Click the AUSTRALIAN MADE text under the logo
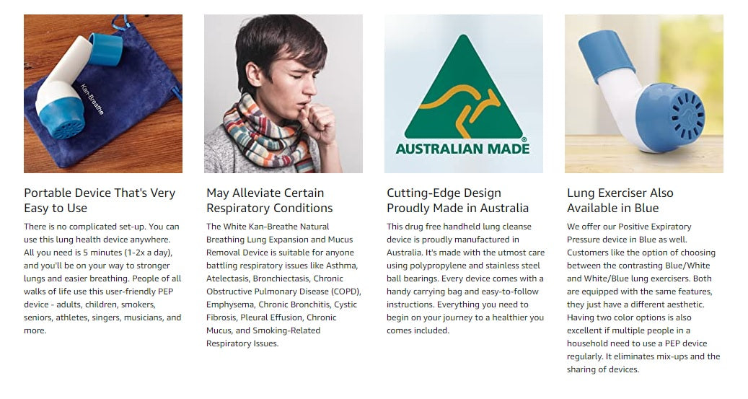 coord(463,149)
